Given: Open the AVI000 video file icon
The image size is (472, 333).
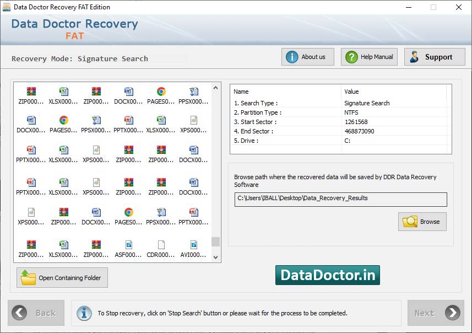Looking at the screenshot, I should [x=194, y=245].
